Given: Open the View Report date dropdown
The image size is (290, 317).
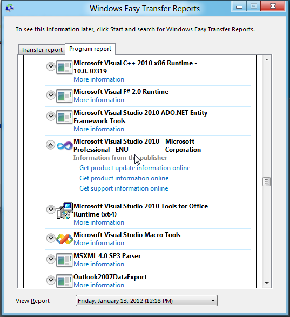Looking at the screenshot, I should [146, 301].
